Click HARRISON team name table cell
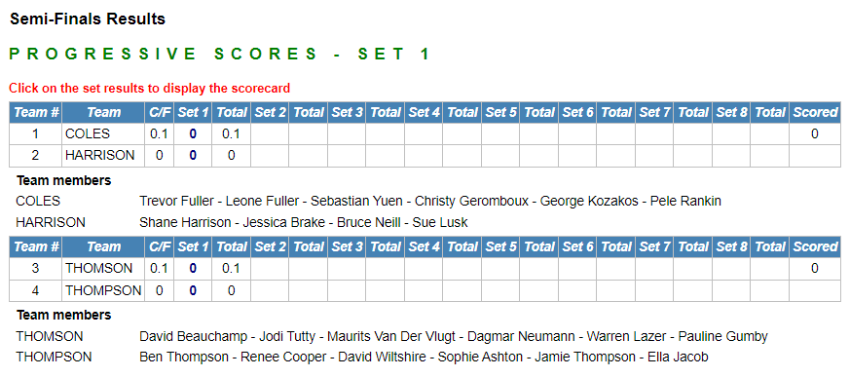Viewport: 850px width, 377px height. click(x=103, y=156)
